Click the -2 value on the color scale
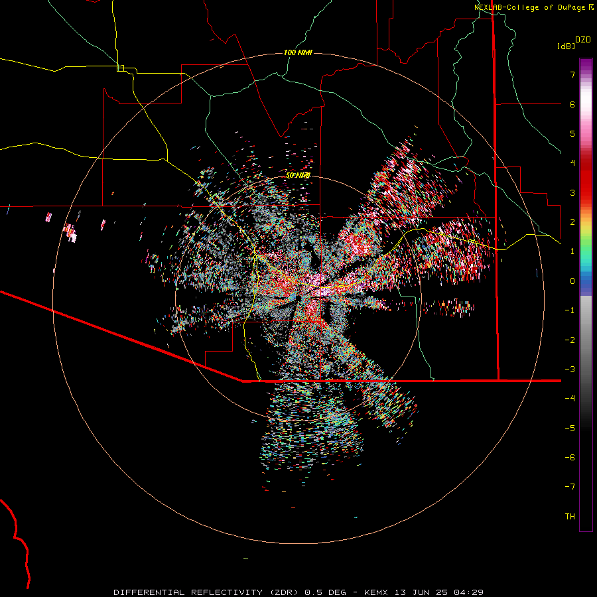The width and height of the screenshot is (597, 597). [570, 340]
